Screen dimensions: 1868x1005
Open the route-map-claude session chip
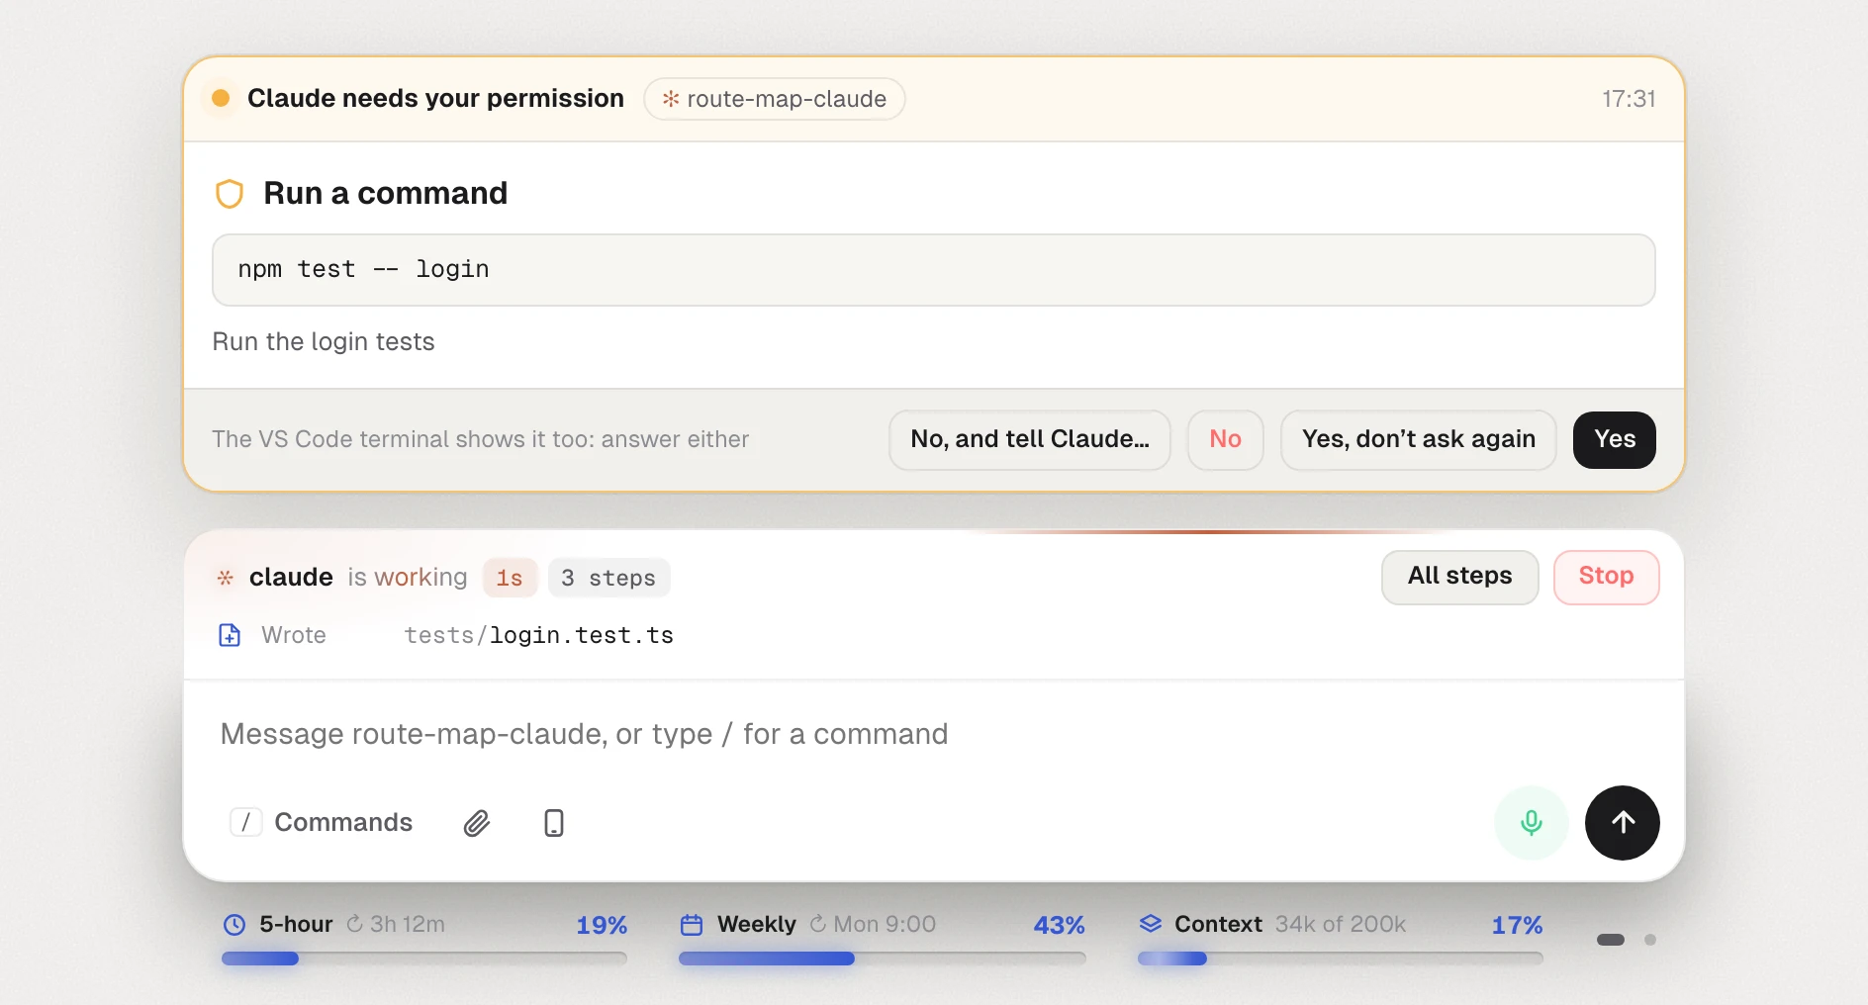(775, 99)
